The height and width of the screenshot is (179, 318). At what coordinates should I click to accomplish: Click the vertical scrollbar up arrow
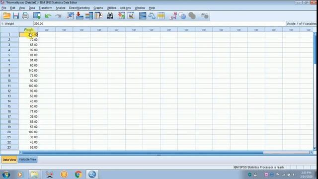pos(315,34)
